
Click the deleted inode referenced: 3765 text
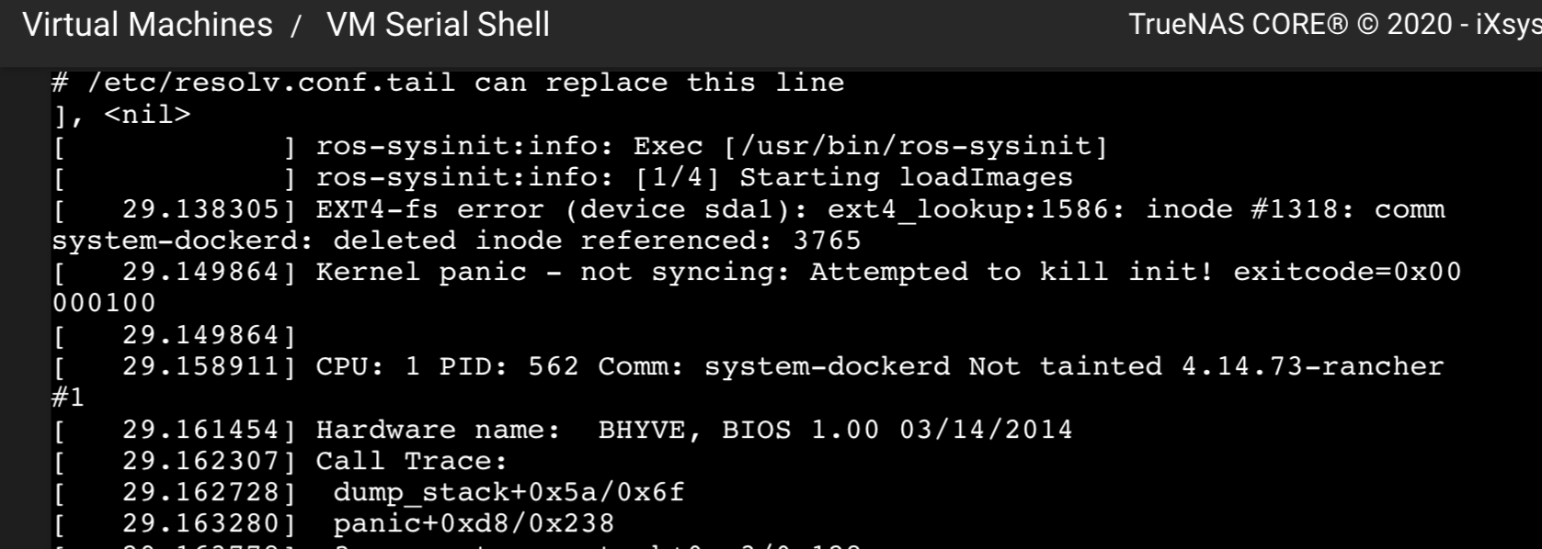click(597, 241)
